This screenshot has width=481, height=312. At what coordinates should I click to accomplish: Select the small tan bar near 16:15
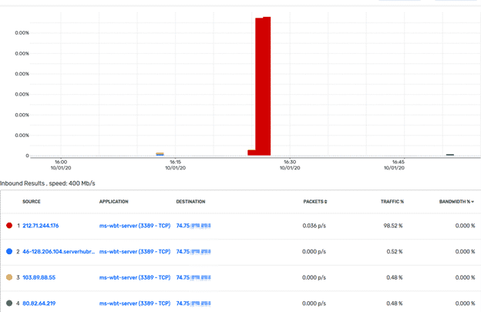click(160, 153)
